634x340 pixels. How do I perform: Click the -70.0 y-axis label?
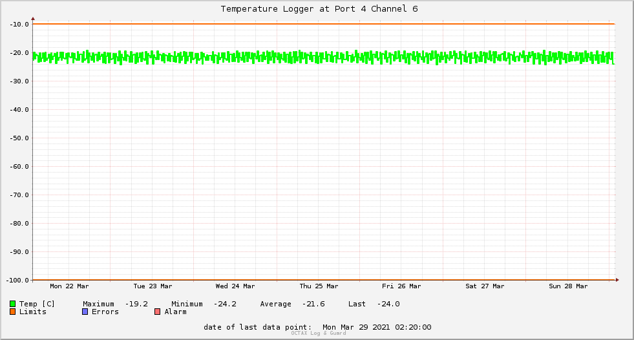pyautogui.click(x=19, y=195)
